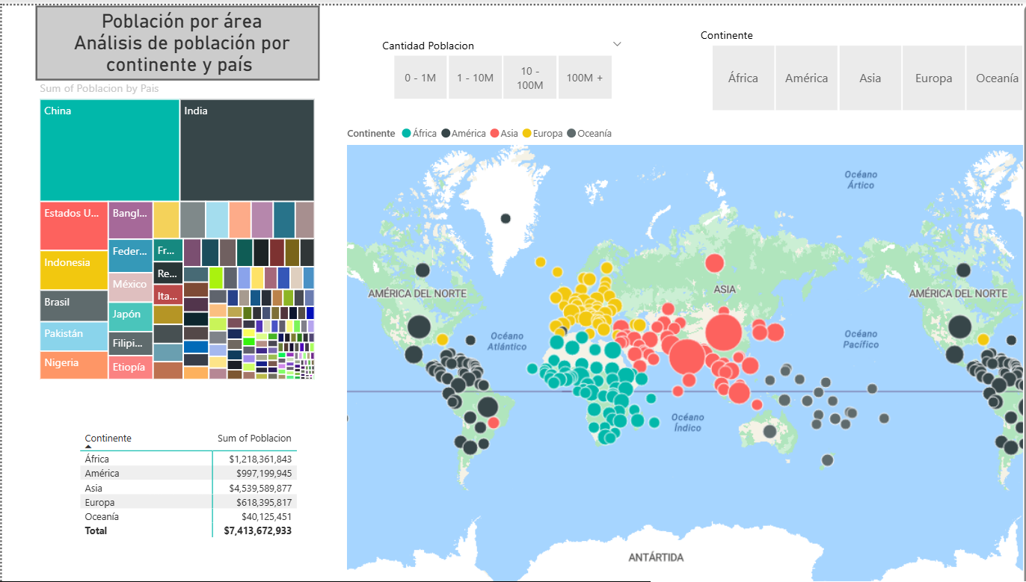Click the América dark legend marker
This screenshot has height=582, width=1026.
click(x=446, y=134)
